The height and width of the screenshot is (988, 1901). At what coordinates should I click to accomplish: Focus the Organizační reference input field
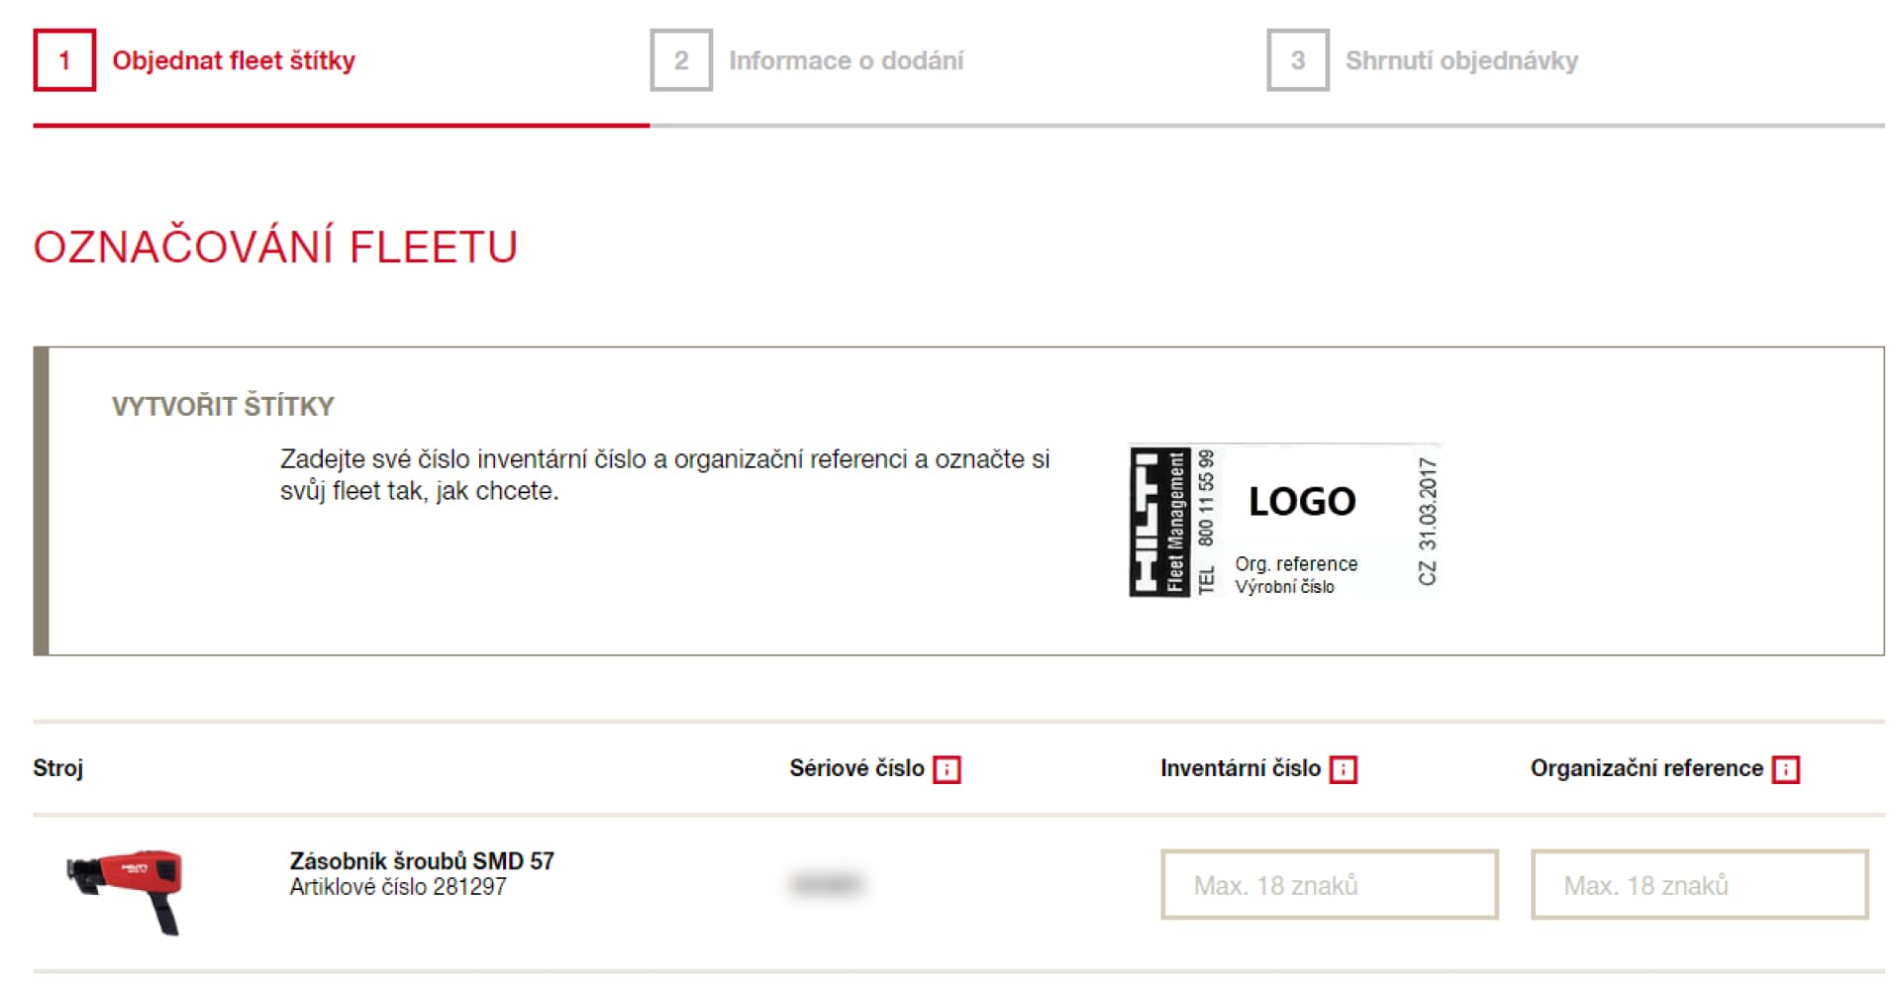coord(1700,884)
